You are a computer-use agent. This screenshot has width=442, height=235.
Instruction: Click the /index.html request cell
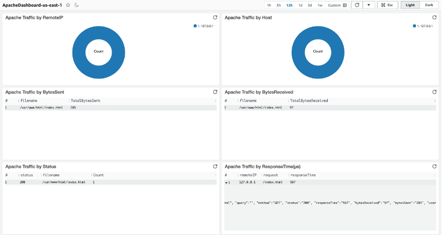tap(273, 182)
